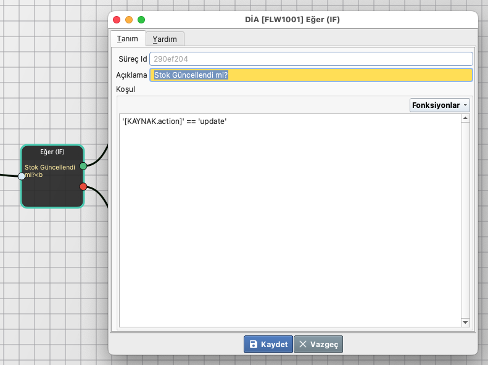Screen dimensions: 488x365
Task: Click the KAYNAK.action condition expression text
Action: click(x=175, y=122)
